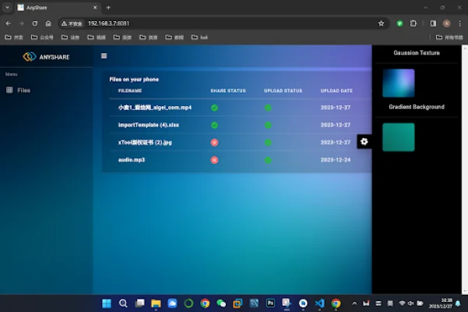Image resolution: width=468 pixels, height=312 pixels.
Task: Click the hamburger menu icon
Action: 104,56
